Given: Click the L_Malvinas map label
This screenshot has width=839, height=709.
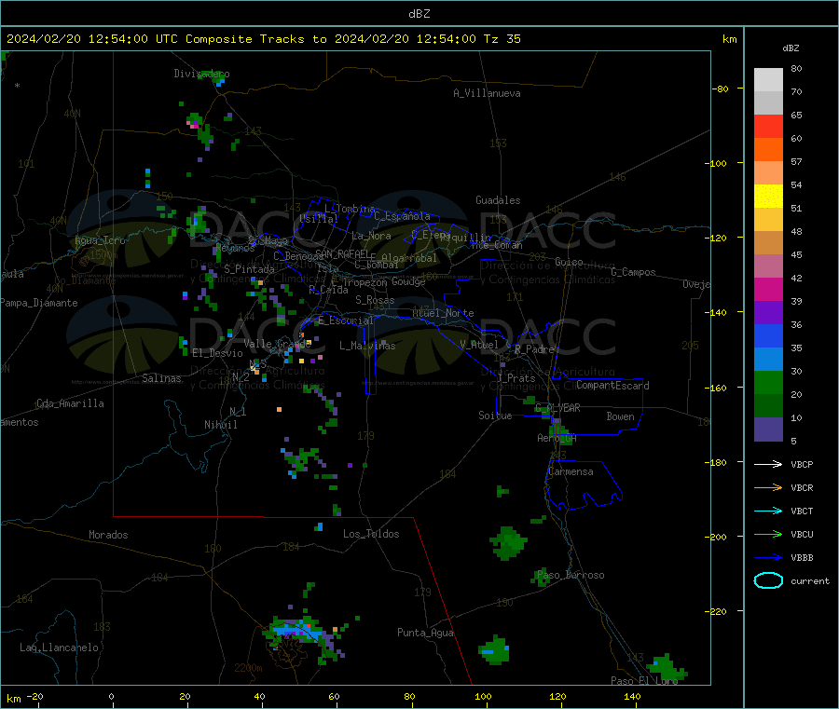Looking at the screenshot, I should [x=367, y=346].
